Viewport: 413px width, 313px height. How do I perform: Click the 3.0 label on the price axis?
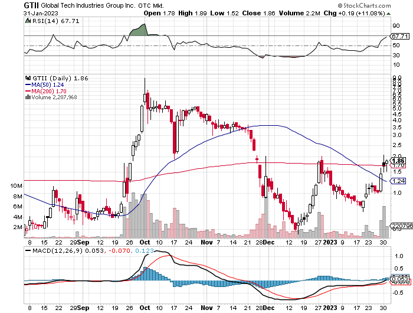pyautogui.click(x=397, y=135)
